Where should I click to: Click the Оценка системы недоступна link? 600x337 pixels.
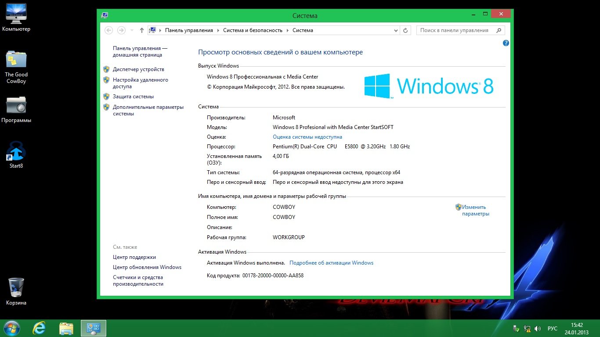(x=307, y=137)
